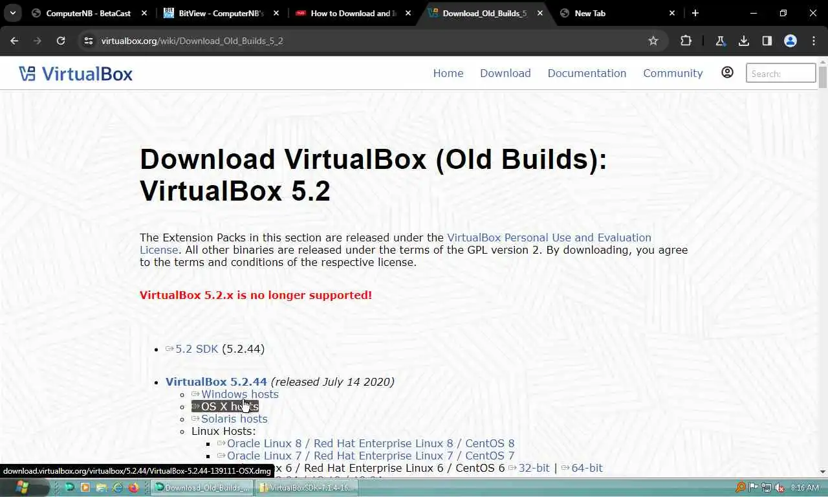Screen dimensions: 828x497
Task: Switch to VirtualBoxSDK-7.1.4 taskbar window
Action: tap(307, 487)
